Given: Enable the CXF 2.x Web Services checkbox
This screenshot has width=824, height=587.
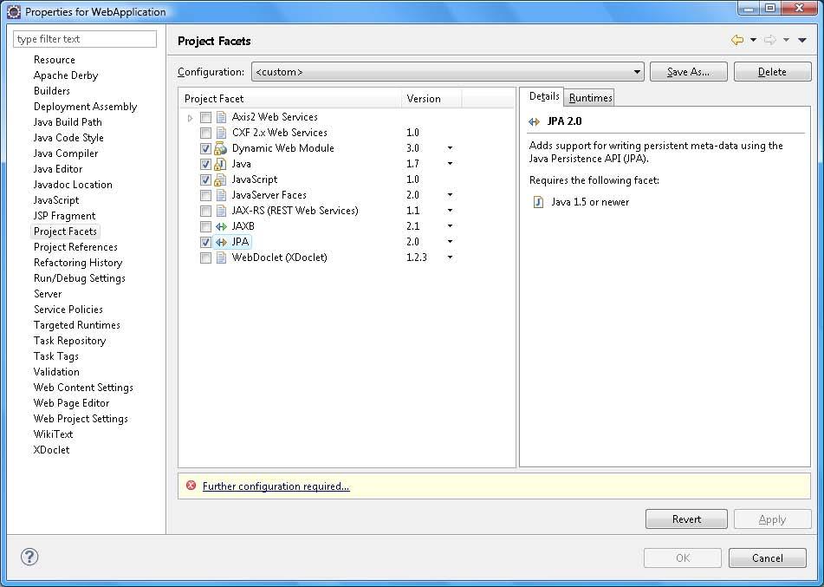Looking at the screenshot, I should 205,133.
